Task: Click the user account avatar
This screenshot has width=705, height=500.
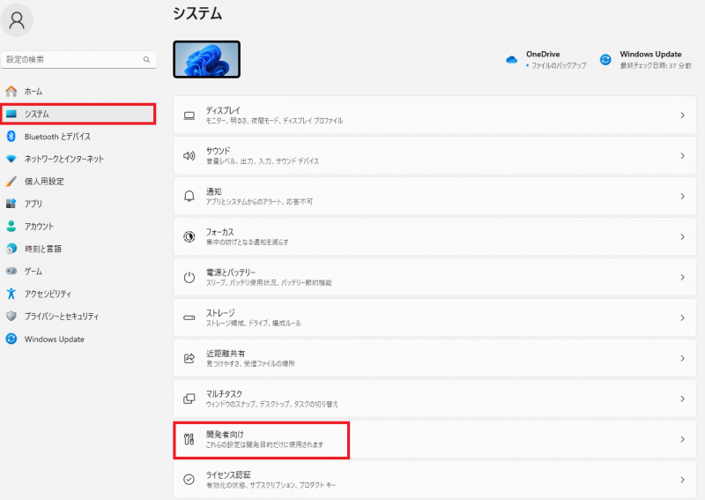Action: pos(19,19)
